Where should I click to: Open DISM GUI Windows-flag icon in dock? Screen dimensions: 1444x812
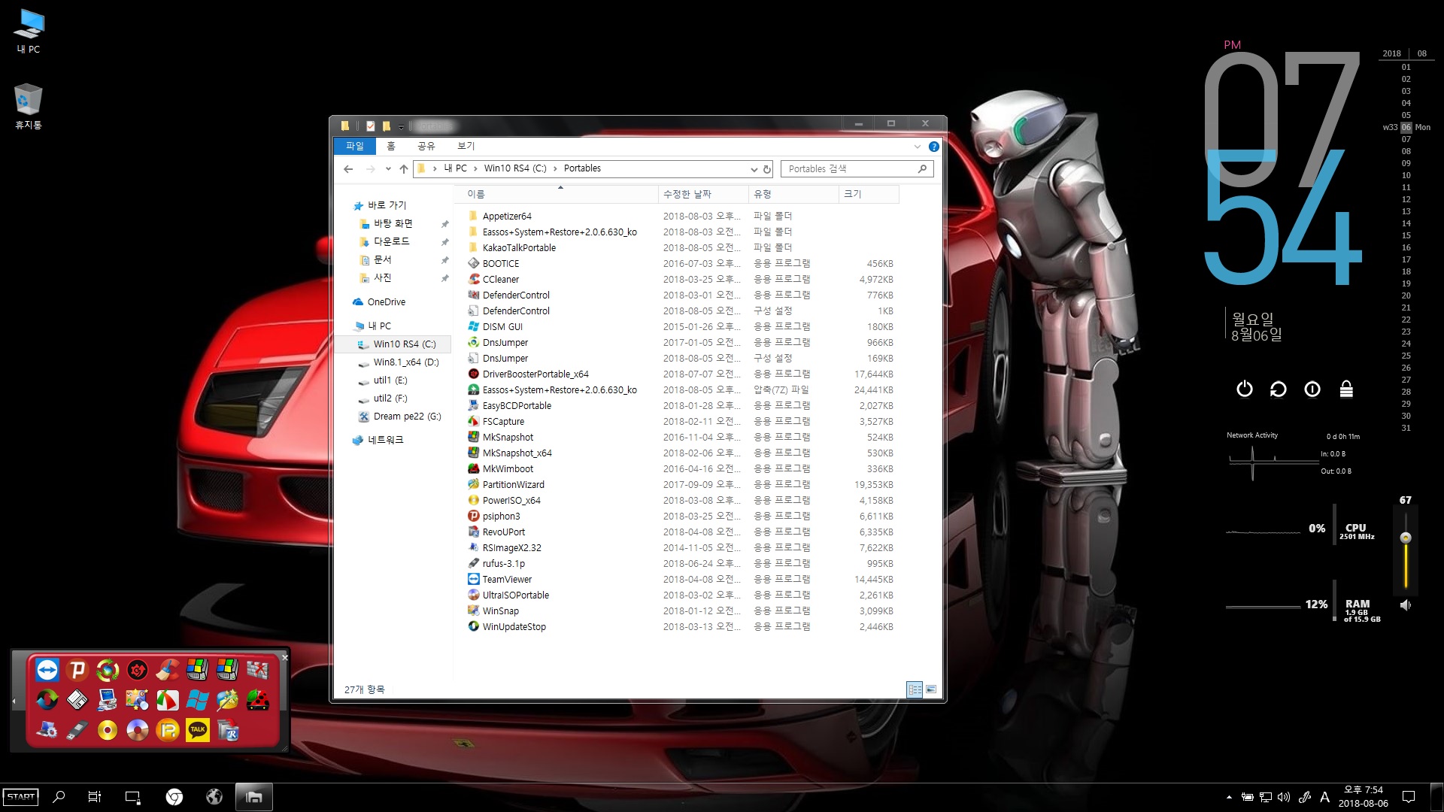[198, 700]
